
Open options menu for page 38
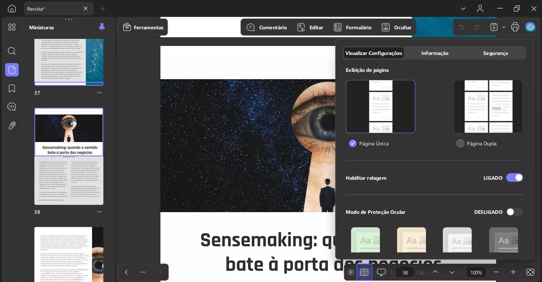point(99,212)
